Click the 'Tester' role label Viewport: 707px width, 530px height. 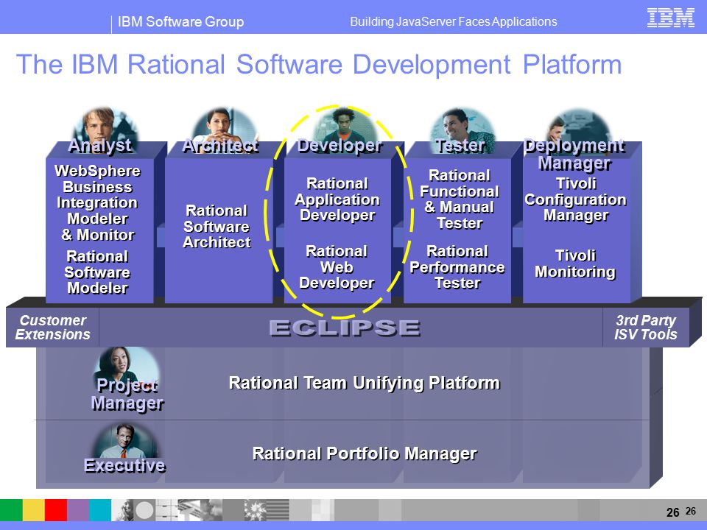460,146
